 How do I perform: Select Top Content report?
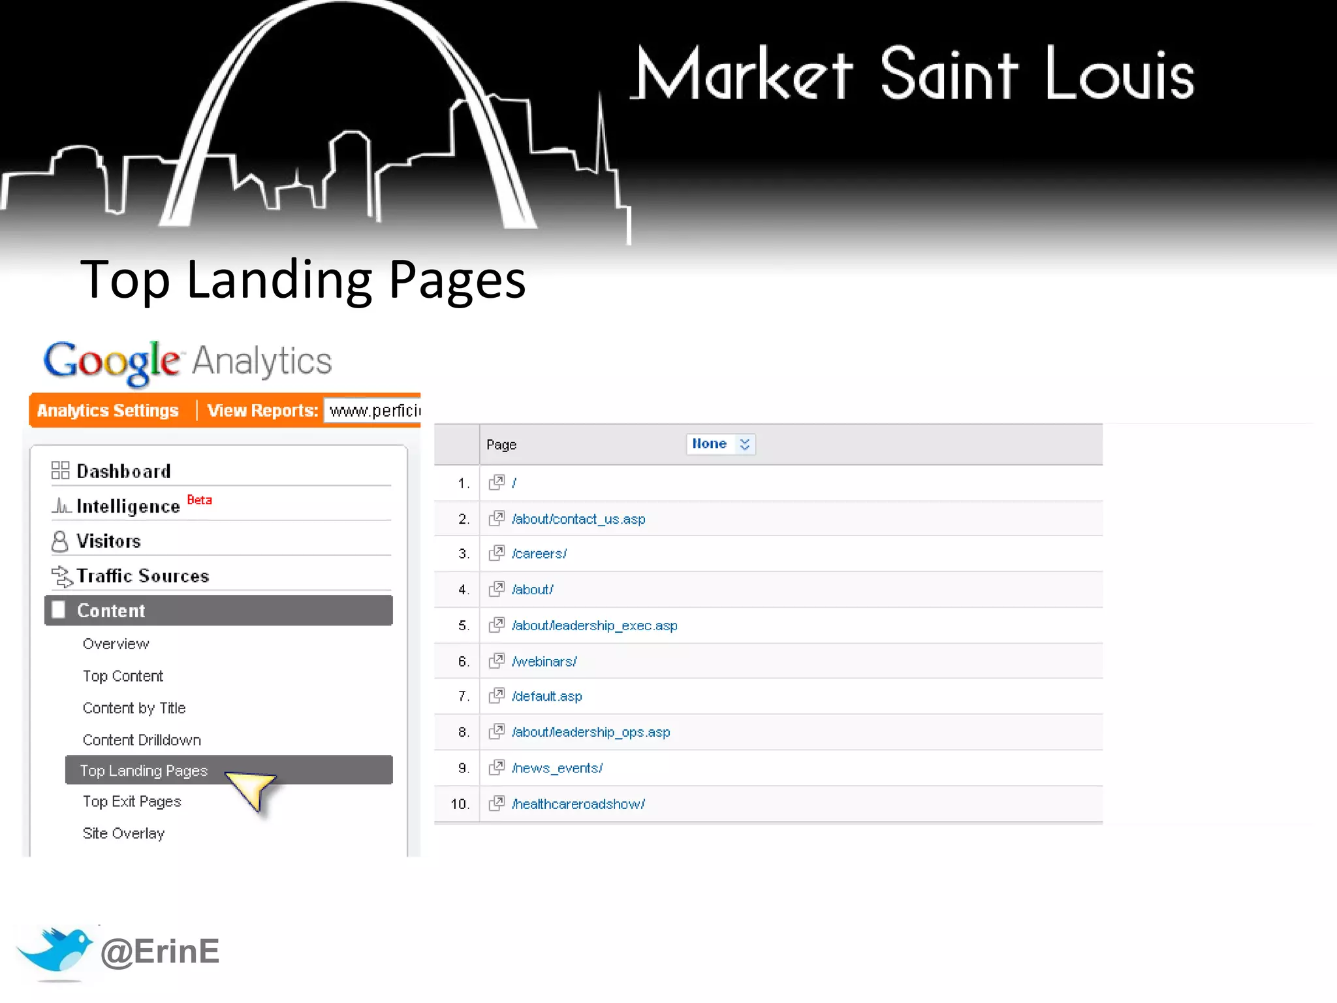click(x=123, y=676)
